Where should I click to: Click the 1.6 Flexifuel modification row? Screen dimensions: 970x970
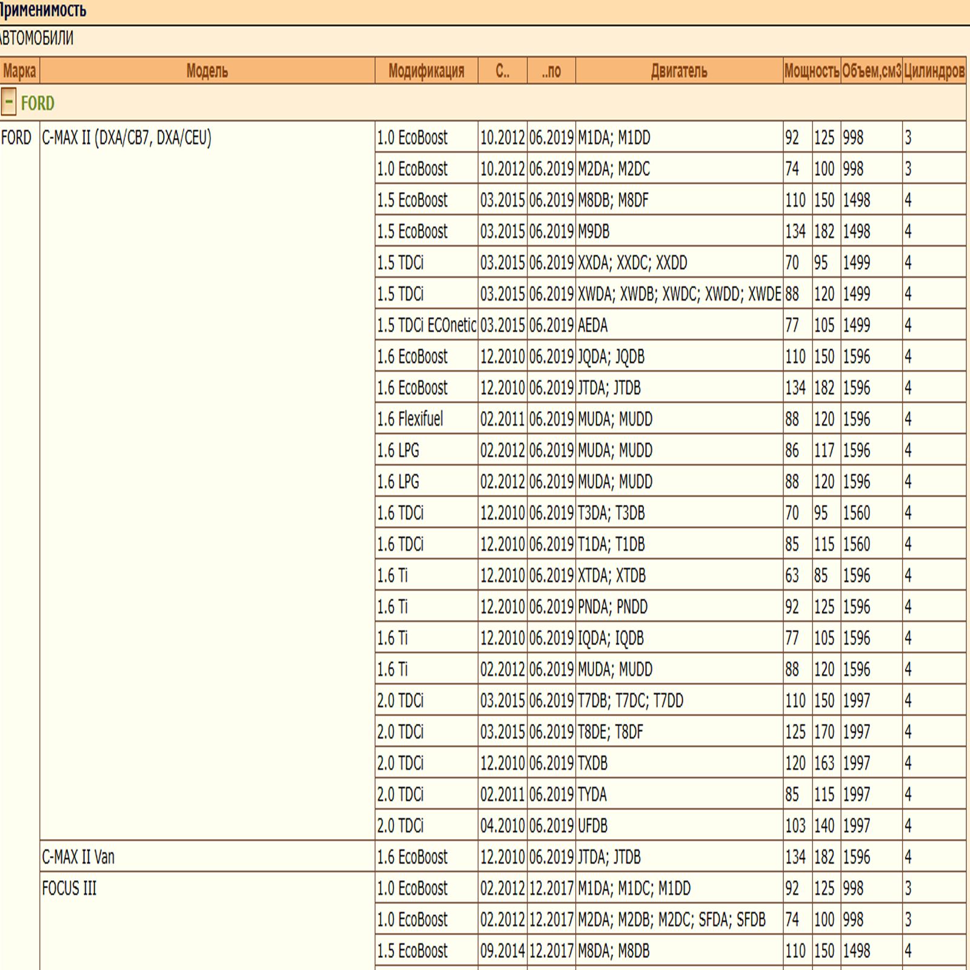tap(410, 419)
